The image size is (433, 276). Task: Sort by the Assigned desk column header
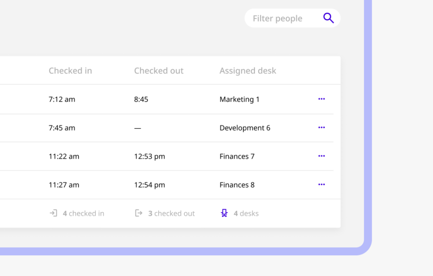248,71
